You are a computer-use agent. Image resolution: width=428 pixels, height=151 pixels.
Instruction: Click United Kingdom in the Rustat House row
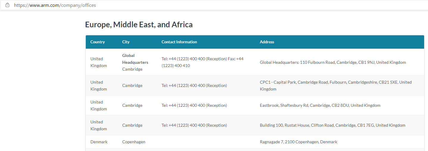tap(99, 125)
